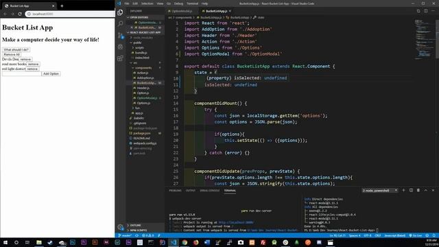Remove the 'red light district' item
The height and width of the screenshot is (247, 439).
[x=32, y=69]
